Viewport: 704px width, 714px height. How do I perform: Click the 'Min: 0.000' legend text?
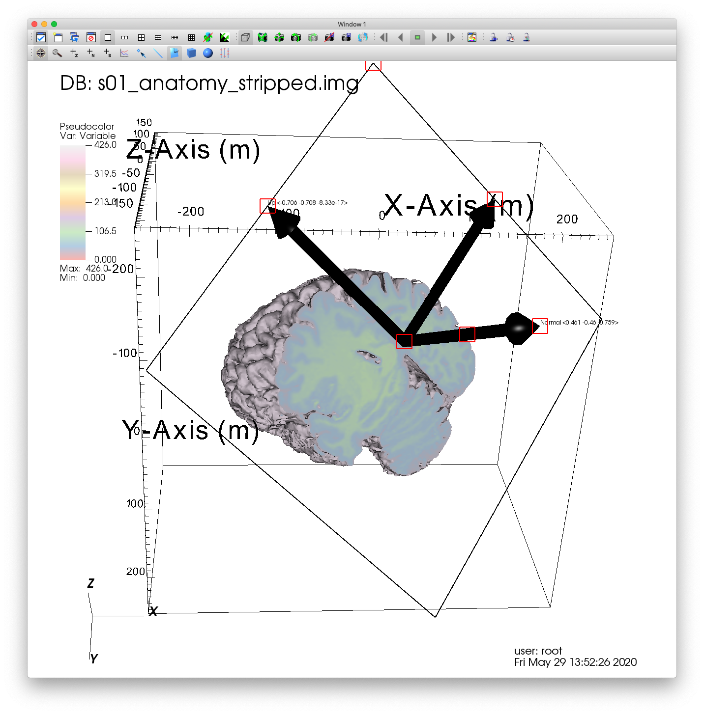(83, 278)
